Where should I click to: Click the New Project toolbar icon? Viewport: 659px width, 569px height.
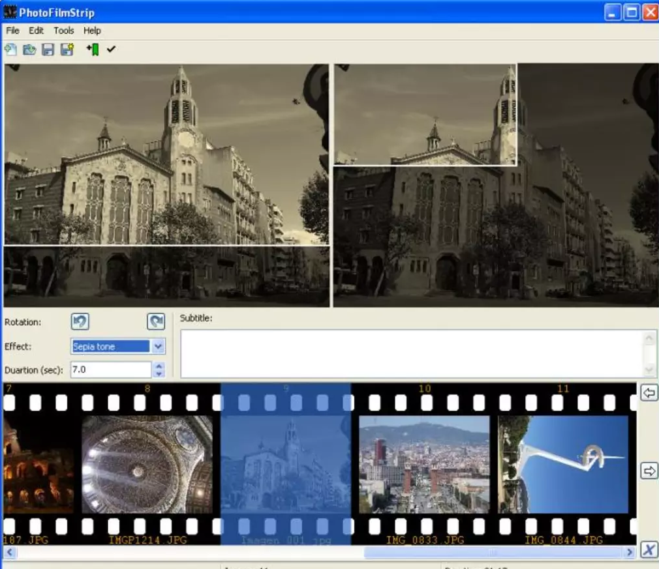[10, 50]
